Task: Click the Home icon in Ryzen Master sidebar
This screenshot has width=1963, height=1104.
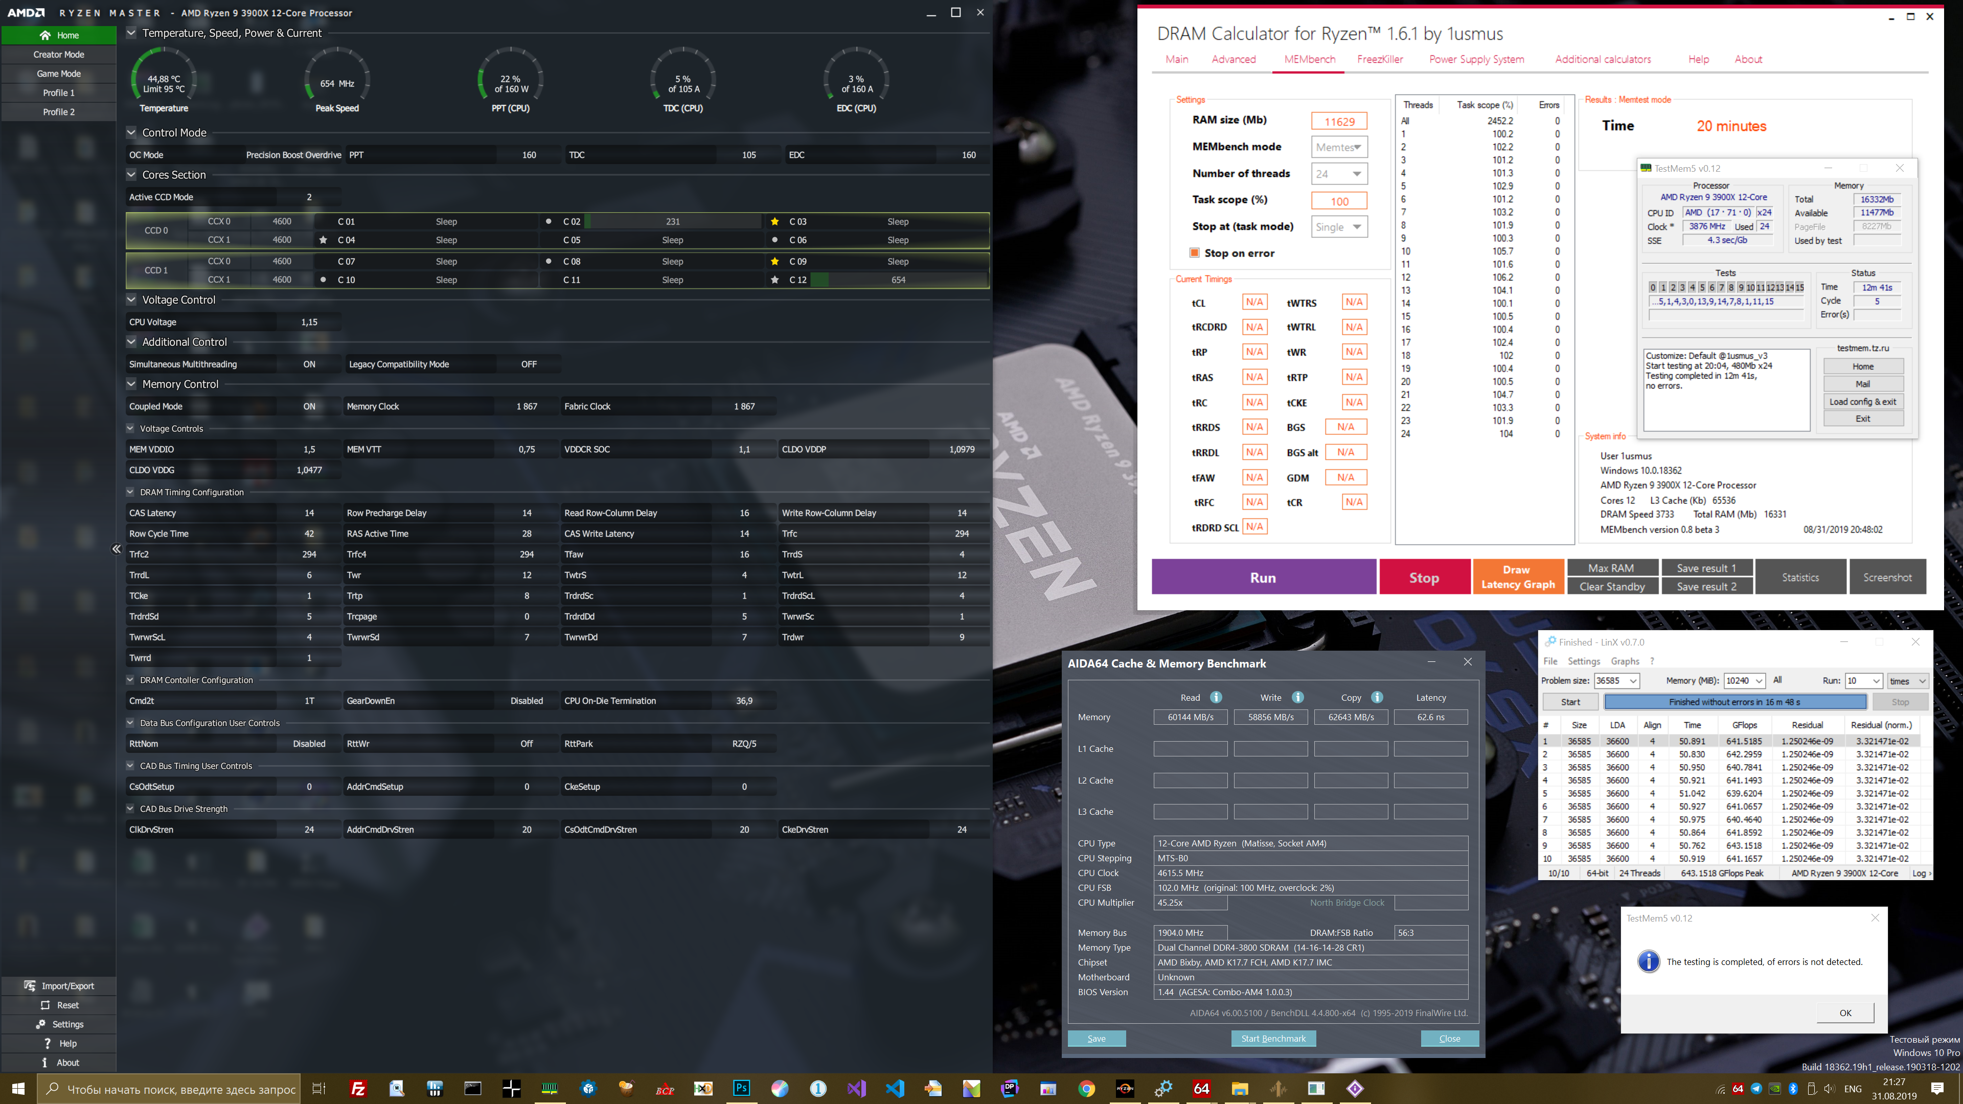Action: click(45, 35)
